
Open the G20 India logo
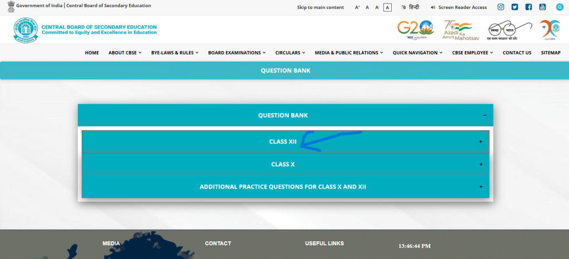click(416, 30)
